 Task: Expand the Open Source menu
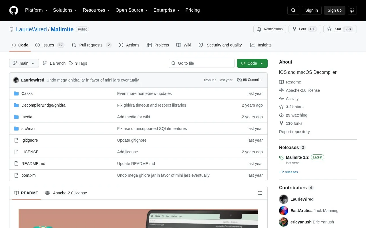(x=132, y=10)
